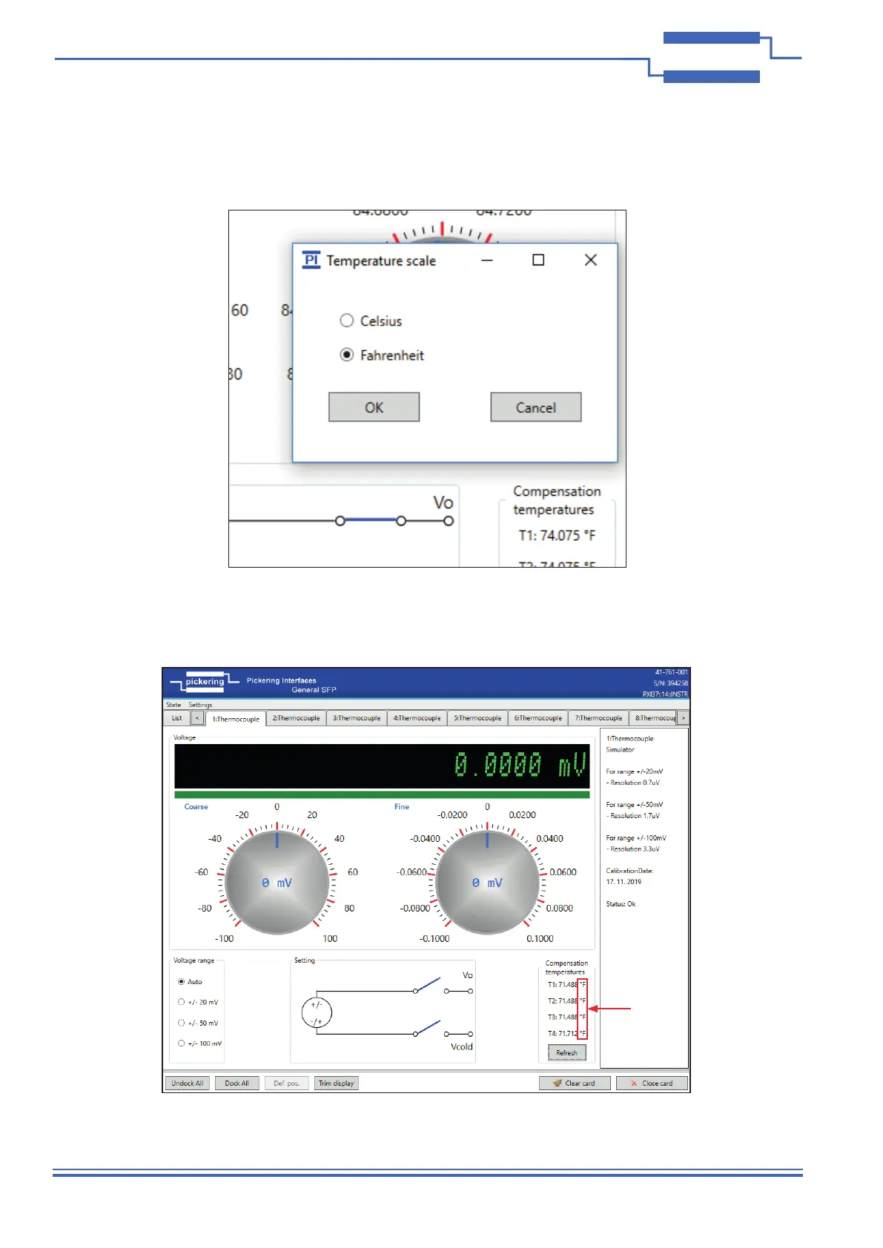Refresh the compensation temperatures
Viewport: 883px width, 1248px height.
point(566,1053)
